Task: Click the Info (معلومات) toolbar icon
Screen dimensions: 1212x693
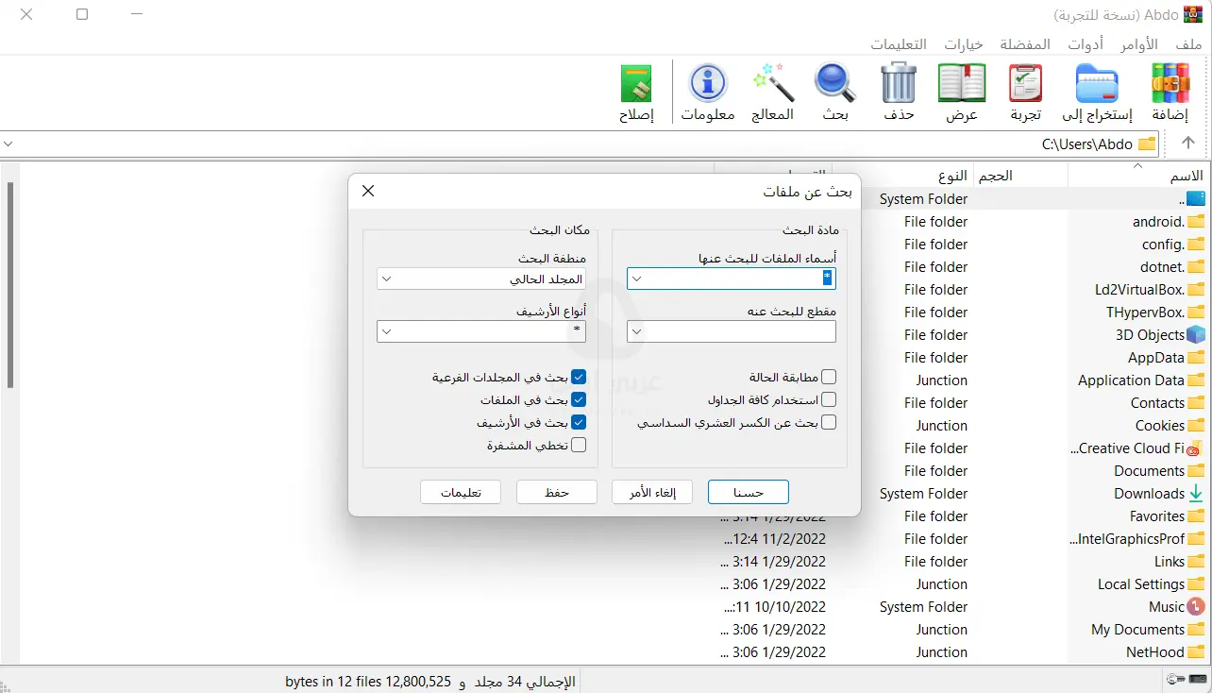Action: 707,90
